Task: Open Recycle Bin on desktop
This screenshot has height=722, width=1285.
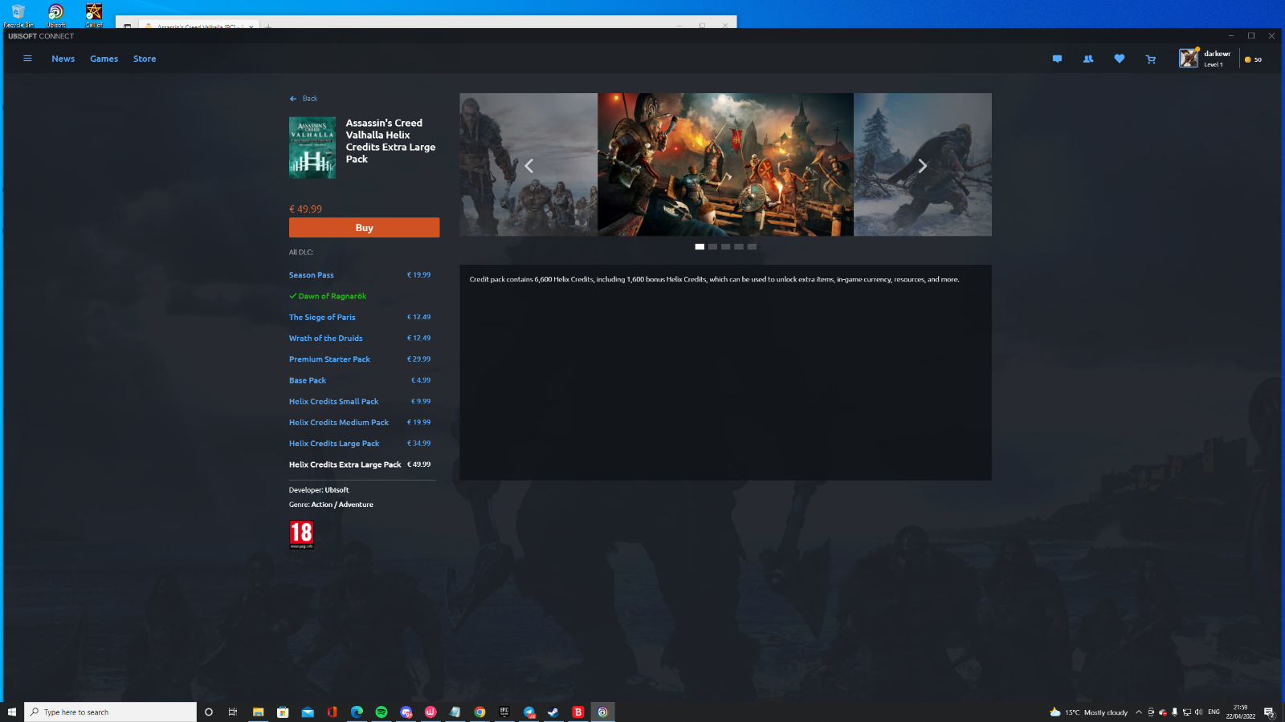Action: pyautogui.click(x=18, y=14)
